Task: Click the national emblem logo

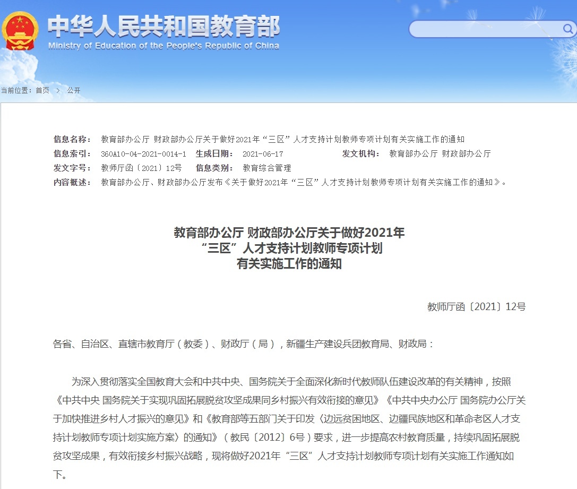Action: pos(20,31)
